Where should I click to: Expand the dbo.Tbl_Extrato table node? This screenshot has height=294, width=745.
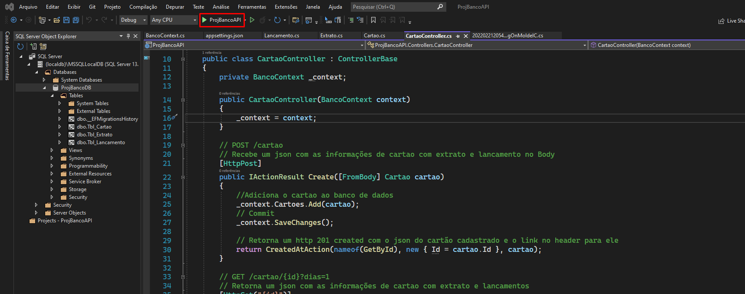(59, 135)
